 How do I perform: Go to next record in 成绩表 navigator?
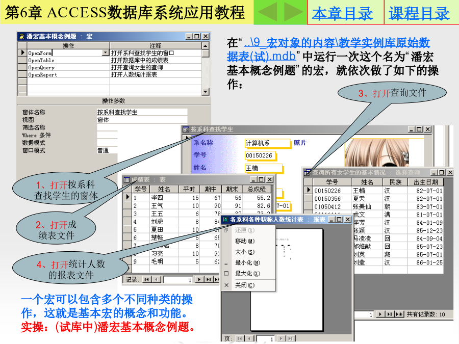199,280
